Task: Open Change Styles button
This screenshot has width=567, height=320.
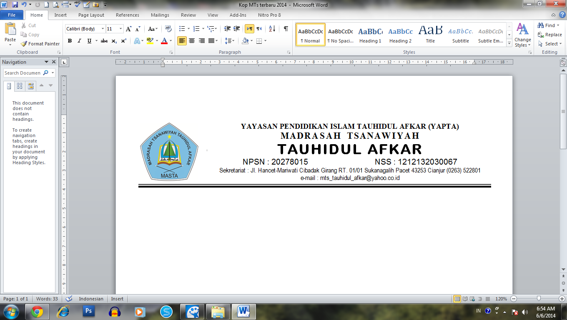Action: tap(523, 35)
